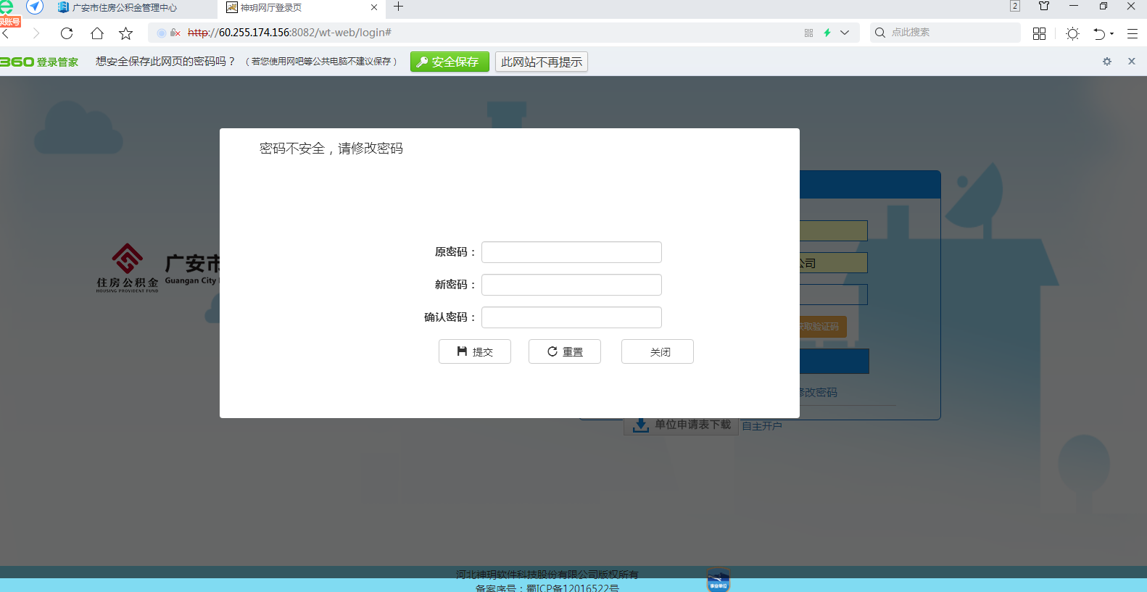Click the 获取验证码 button behind the dialog
Screen dimensions: 1147x592
click(823, 327)
